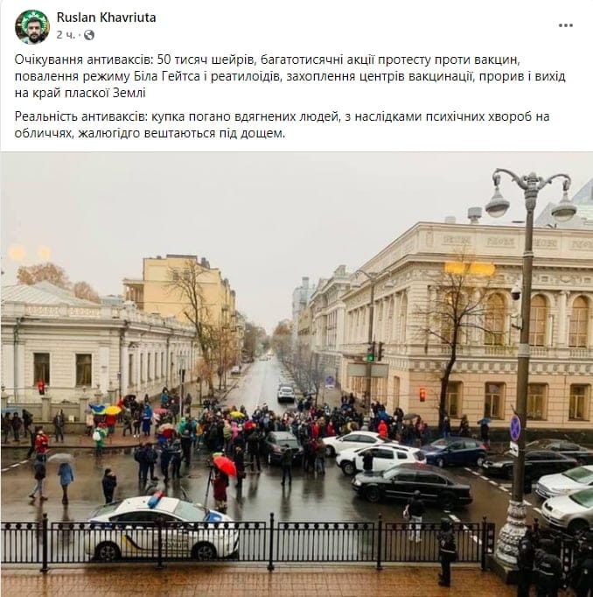Click the lone officer standing by the fence
The height and width of the screenshot is (597, 593).
(x=446, y=551)
